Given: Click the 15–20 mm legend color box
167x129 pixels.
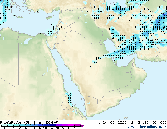Looking at the screenshot, I should pos(41,126).
